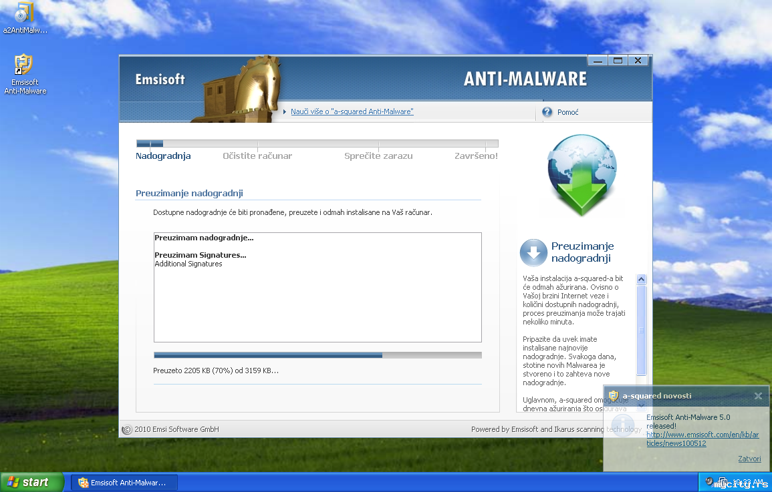Select the Emsisoft Anti-Malware desktop shortcut
The width and height of the screenshot is (772, 492).
point(24,73)
